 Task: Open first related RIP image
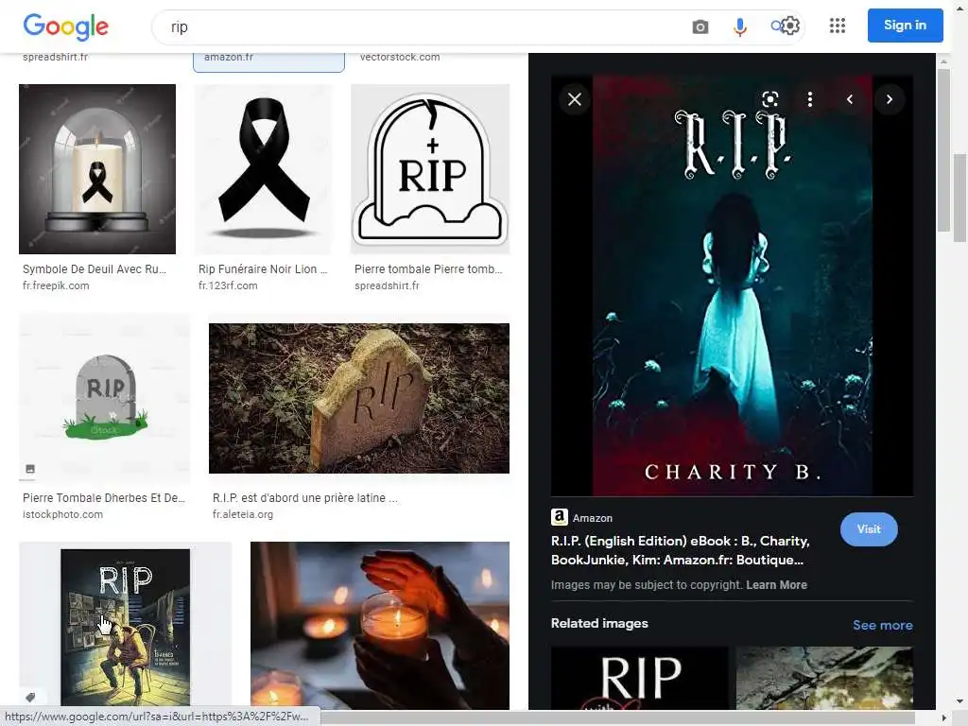coord(640,678)
